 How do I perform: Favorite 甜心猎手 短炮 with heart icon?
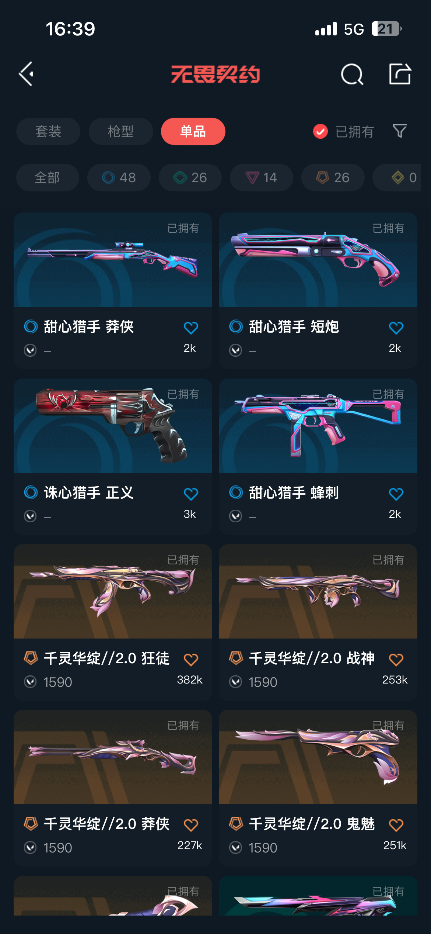[396, 328]
